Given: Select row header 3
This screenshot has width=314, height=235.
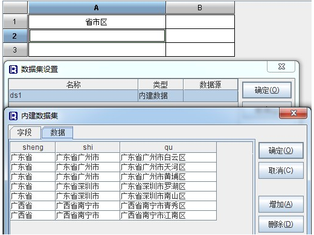Looking at the screenshot, I should (14, 50).
